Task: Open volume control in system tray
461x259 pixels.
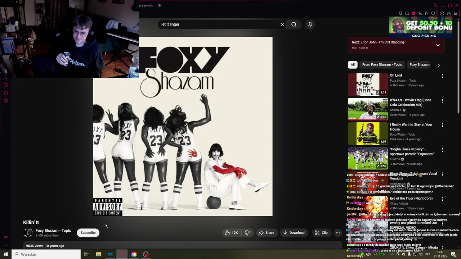Action: click(x=421, y=254)
